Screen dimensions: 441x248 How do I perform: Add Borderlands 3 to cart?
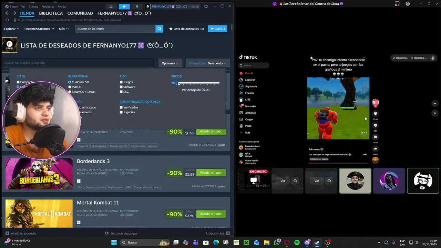pyautogui.click(x=211, y=173)
